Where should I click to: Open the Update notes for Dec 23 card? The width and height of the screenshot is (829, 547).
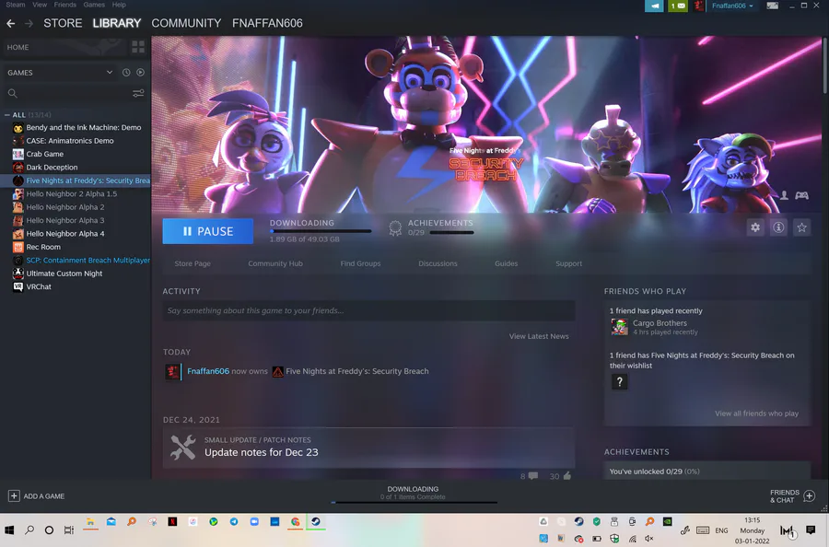click(x=368, y=448)
